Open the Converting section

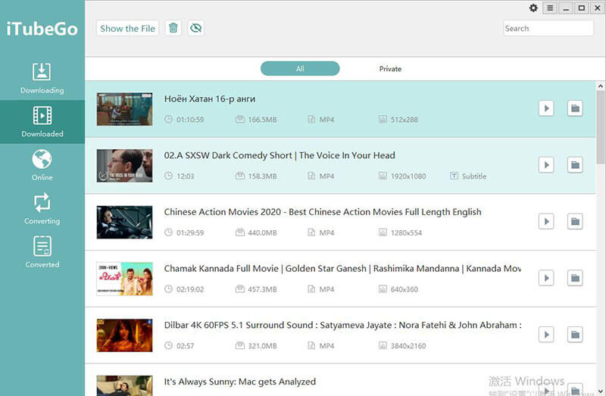pos(42,209)
